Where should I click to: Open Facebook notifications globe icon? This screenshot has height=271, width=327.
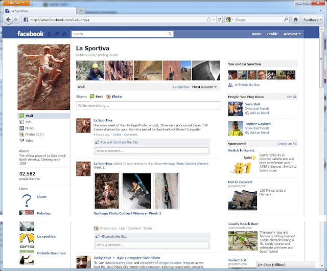tap(64, 34)
